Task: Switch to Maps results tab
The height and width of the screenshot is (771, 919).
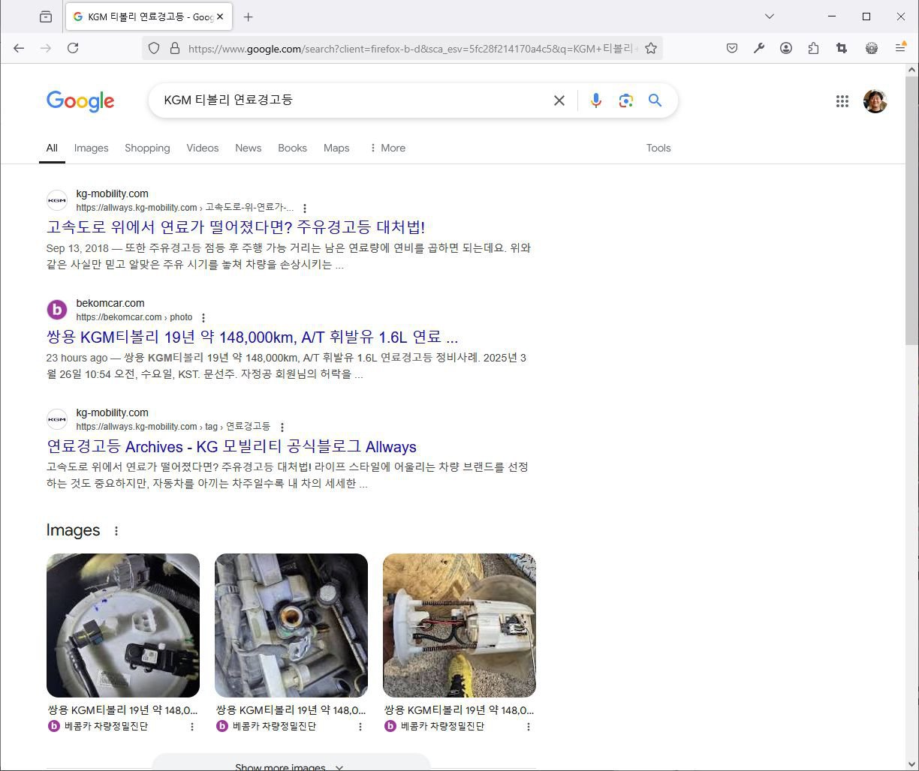Action: [x=336, y=148]
